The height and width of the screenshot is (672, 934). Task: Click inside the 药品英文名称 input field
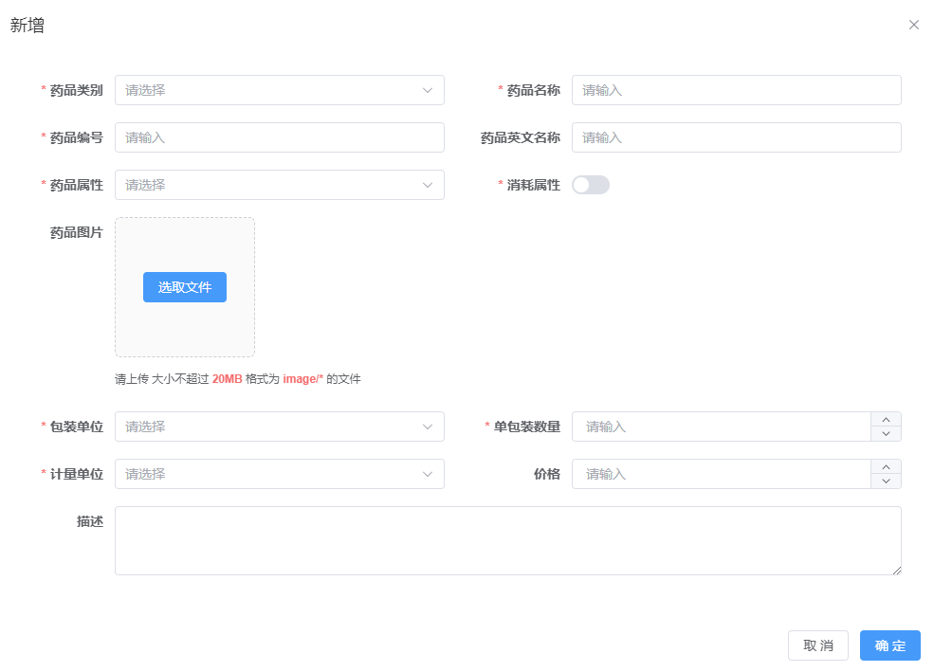pos(737,137)
